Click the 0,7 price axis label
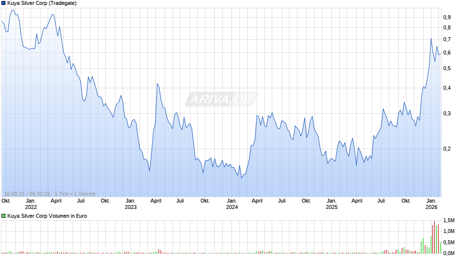The width and height of the screenshot is (462, 258). [447, 39]
